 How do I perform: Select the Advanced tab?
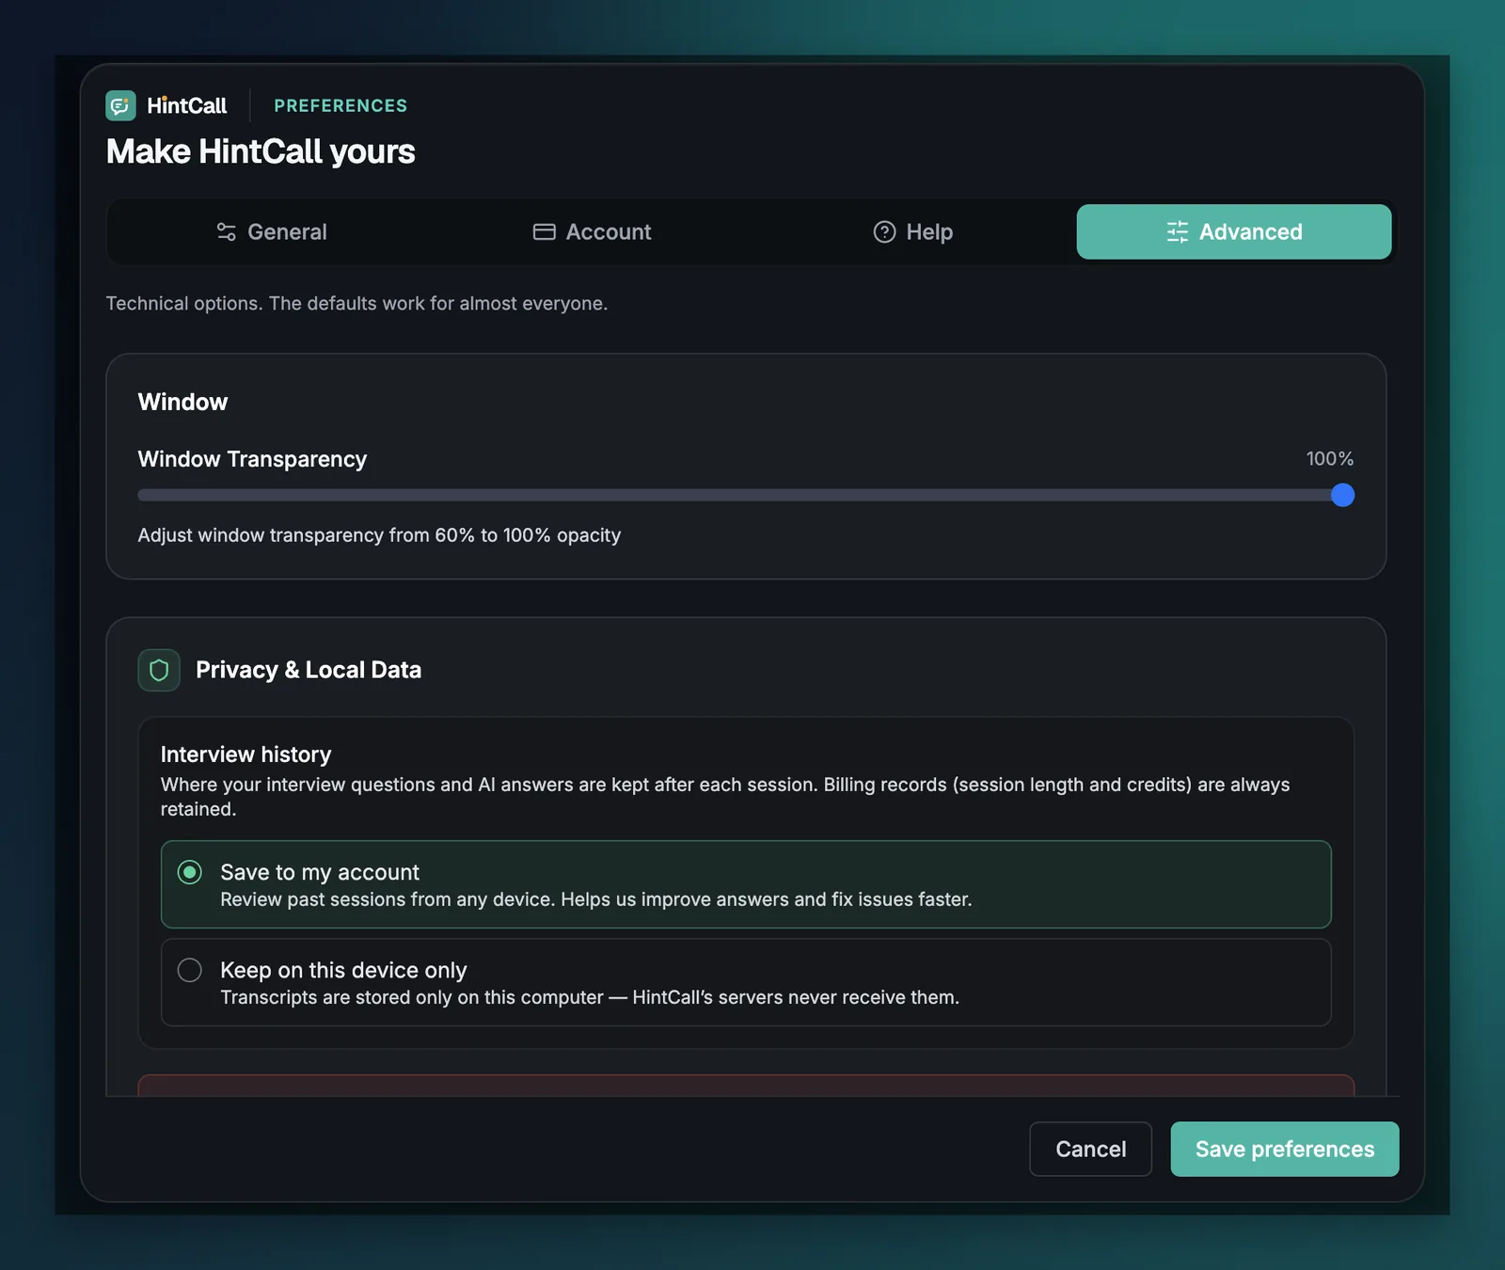pyautogui.click(x=1234, y=231)
